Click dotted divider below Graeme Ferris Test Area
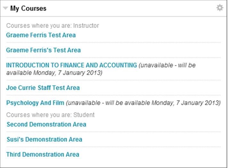Screen dimensions: 243x168 pos(113,42)
